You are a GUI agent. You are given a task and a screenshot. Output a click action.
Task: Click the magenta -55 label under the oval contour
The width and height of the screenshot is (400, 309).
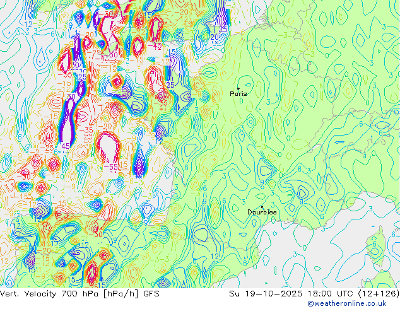[x=111, y=167]
